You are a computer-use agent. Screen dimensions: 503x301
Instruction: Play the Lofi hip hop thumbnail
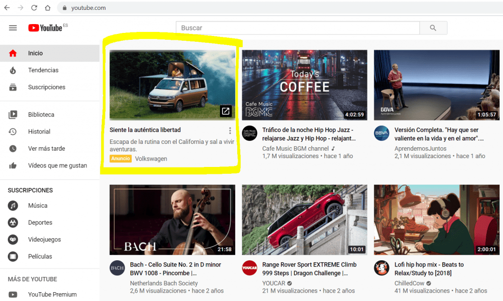437,219
